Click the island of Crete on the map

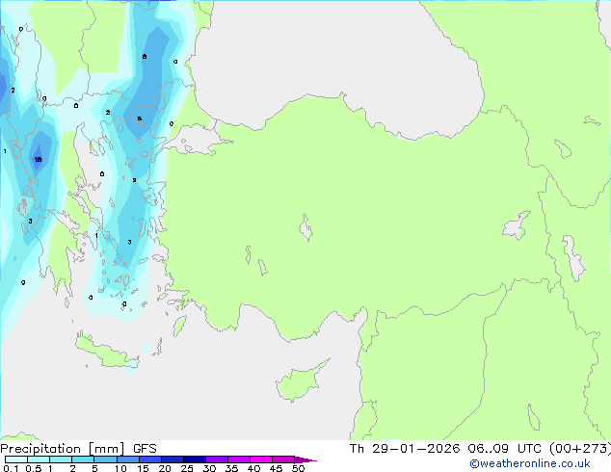[x=106, y=351]
